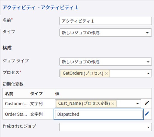Screen dimensions: 154x137
Task: Click the 構成 section heading
Action: coord(7,48)
